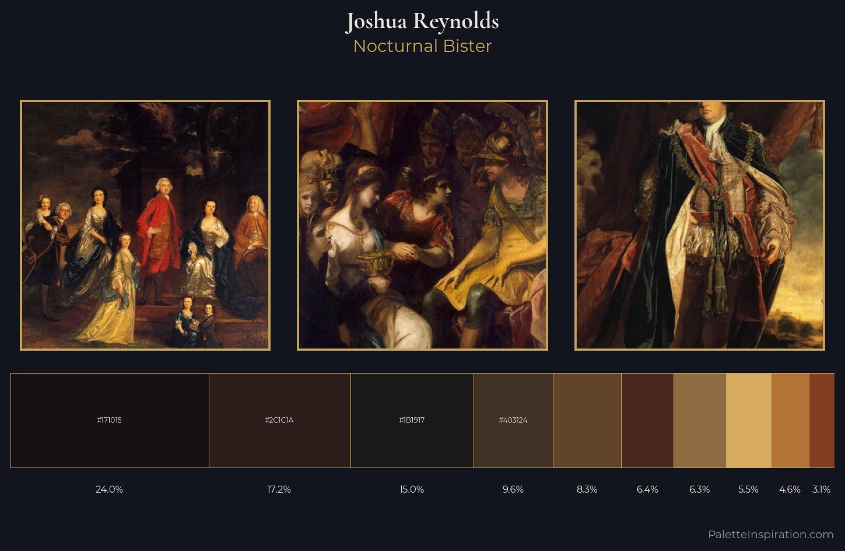This screenshot has width=845, height=551.
Task: Click the 6.4% percentage label
Action: click(647, 489)
